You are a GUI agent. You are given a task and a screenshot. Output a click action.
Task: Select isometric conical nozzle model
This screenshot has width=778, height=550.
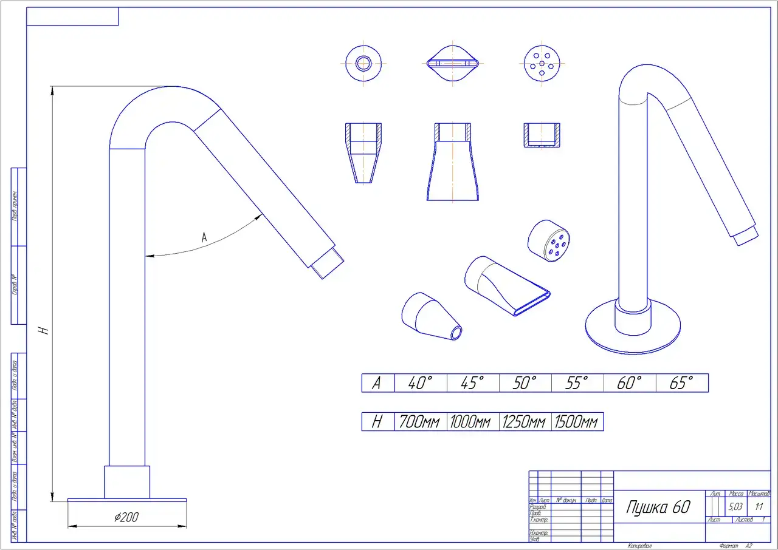tap(430, 316)
